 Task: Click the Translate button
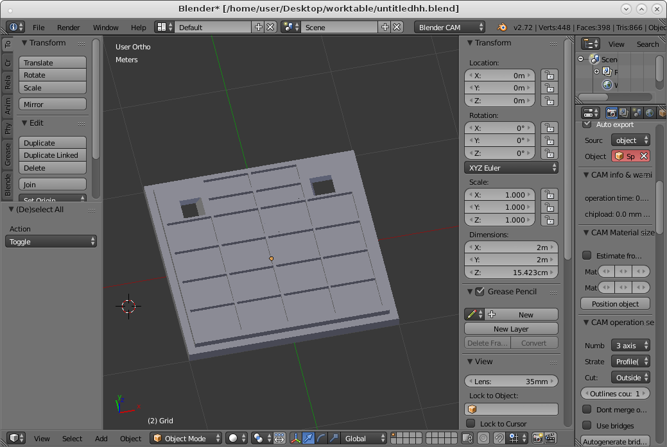point(53,62)
